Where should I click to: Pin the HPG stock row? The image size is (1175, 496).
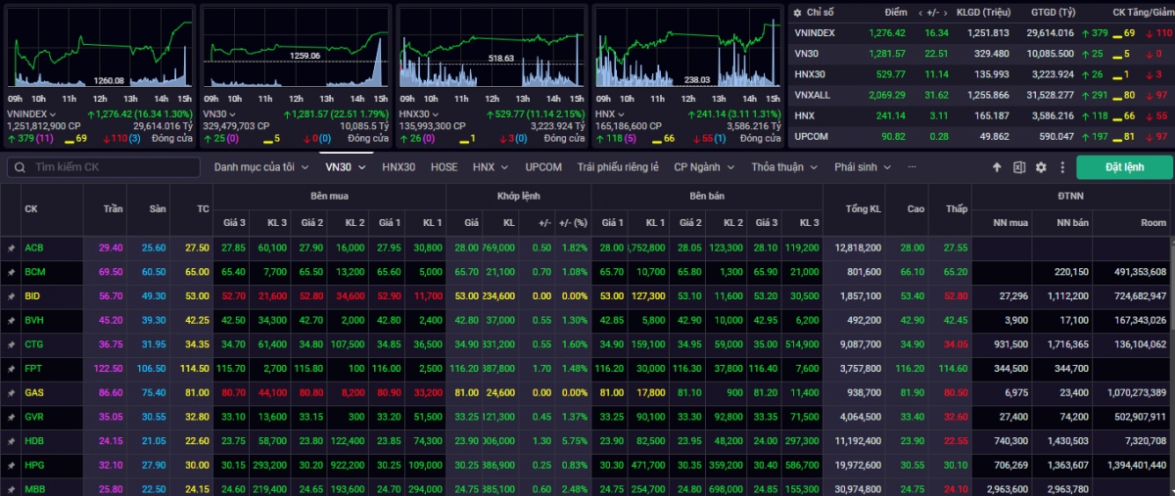click(x=11, y=465)
